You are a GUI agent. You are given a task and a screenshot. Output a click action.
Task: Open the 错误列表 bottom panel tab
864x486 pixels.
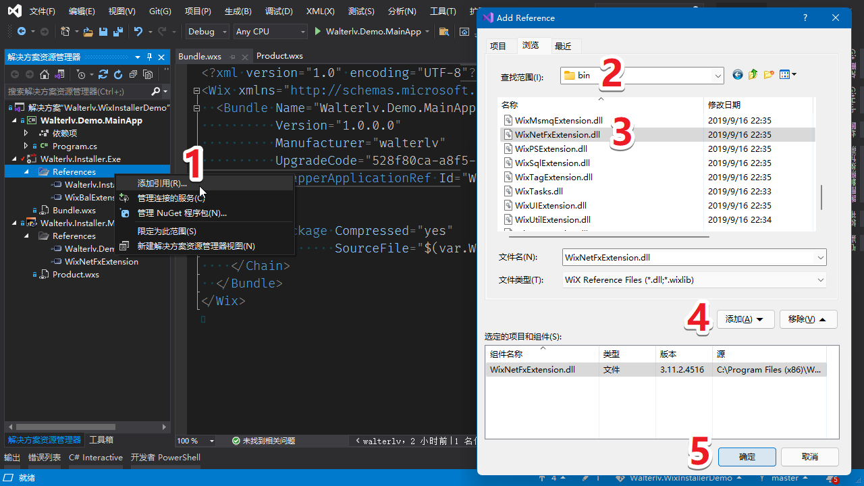(x=45, y=458)
